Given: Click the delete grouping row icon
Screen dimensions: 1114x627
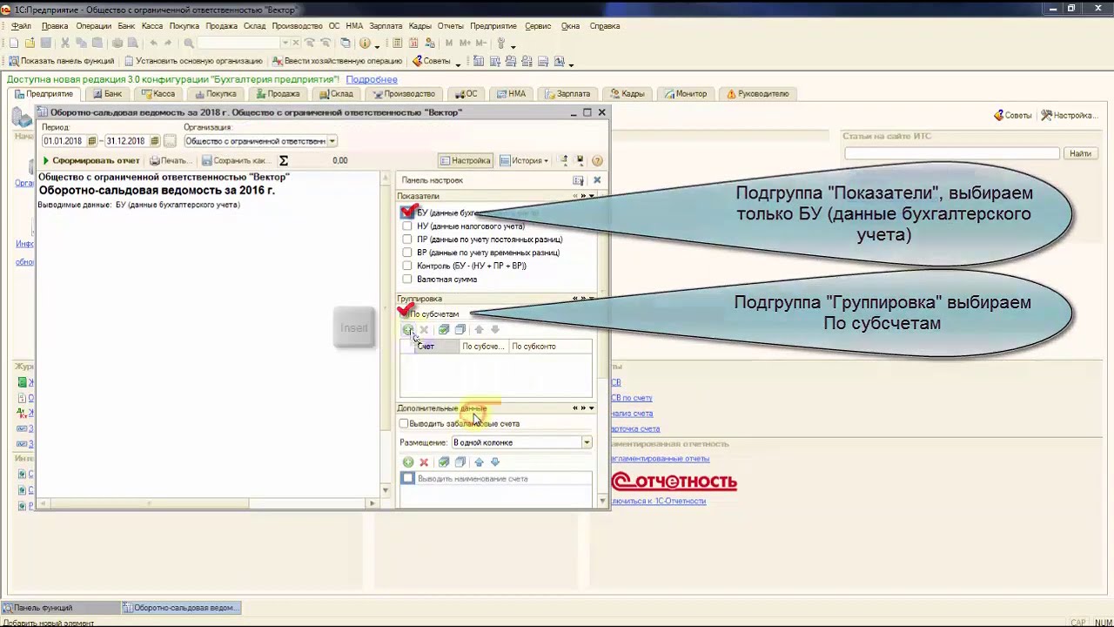Looking at the screenshot, I should (424, 329).
